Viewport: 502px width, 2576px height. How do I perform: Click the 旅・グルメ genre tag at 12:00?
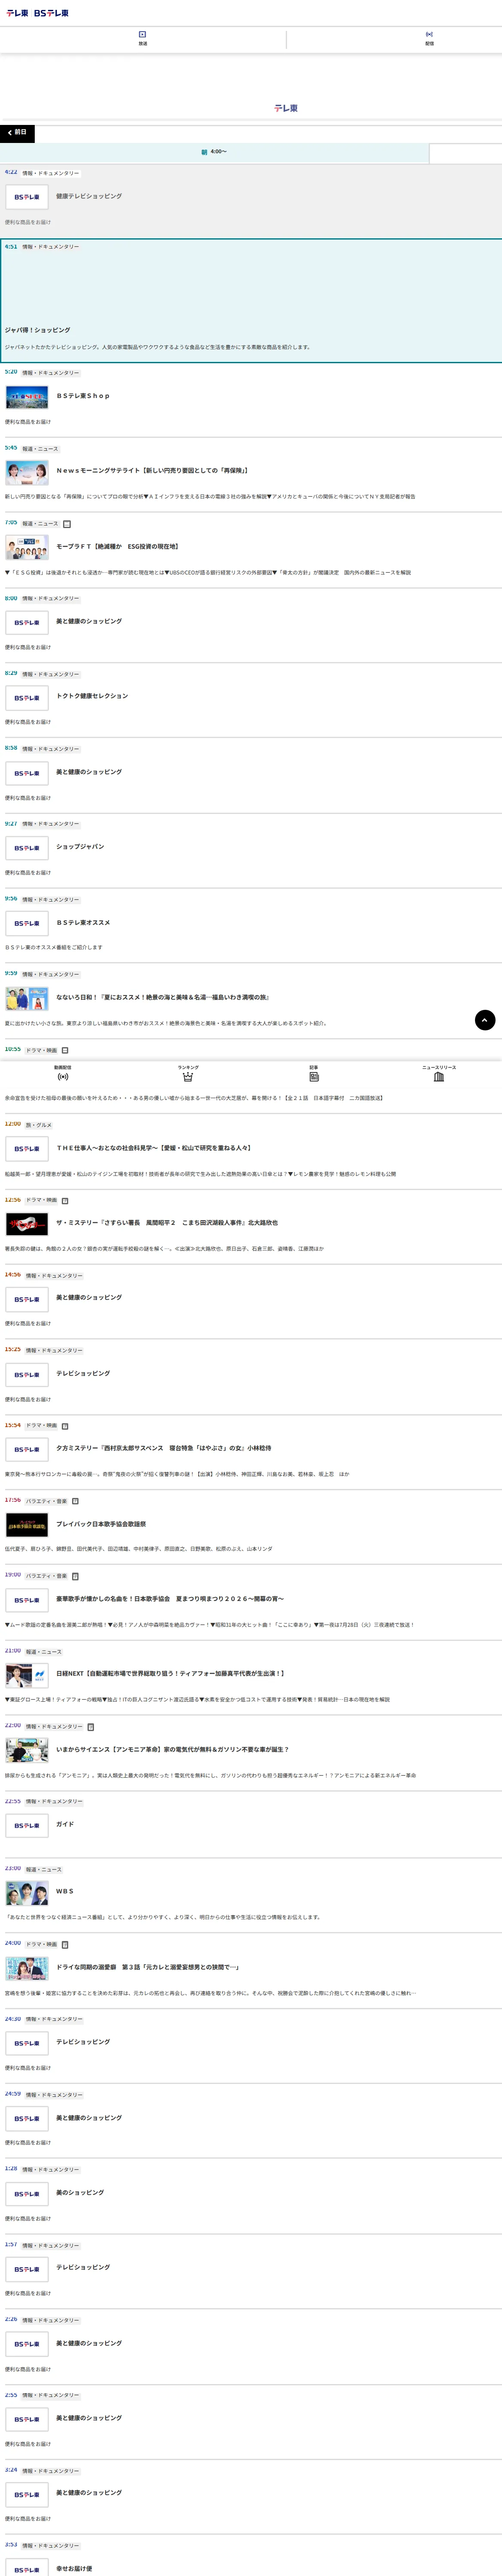(39, 1125)
